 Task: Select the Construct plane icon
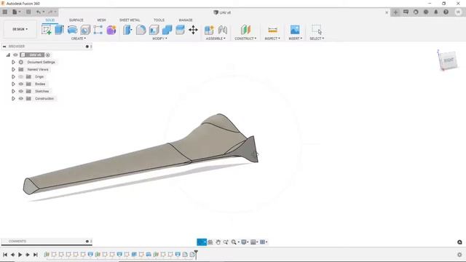click(245, 30)
